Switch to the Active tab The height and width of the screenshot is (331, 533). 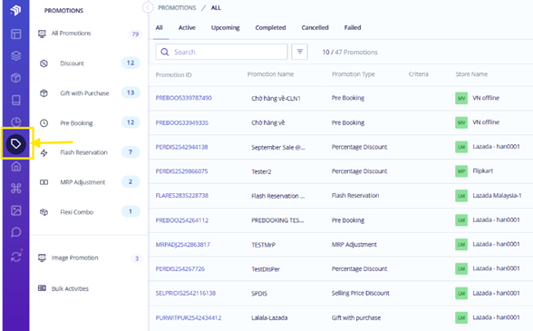point(187,27)
